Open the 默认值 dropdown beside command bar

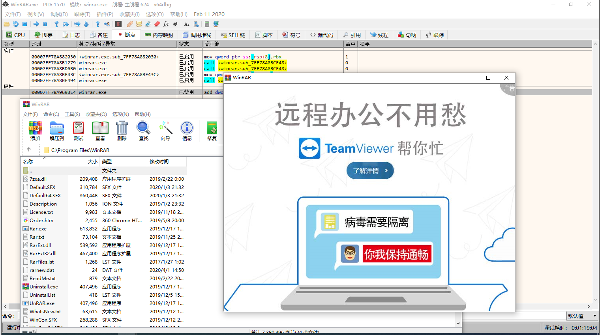[x=583, y=316]
